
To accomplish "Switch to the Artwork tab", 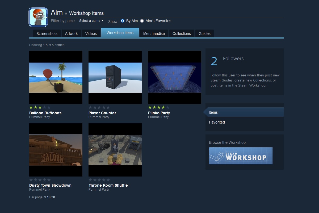I will 71,34.
